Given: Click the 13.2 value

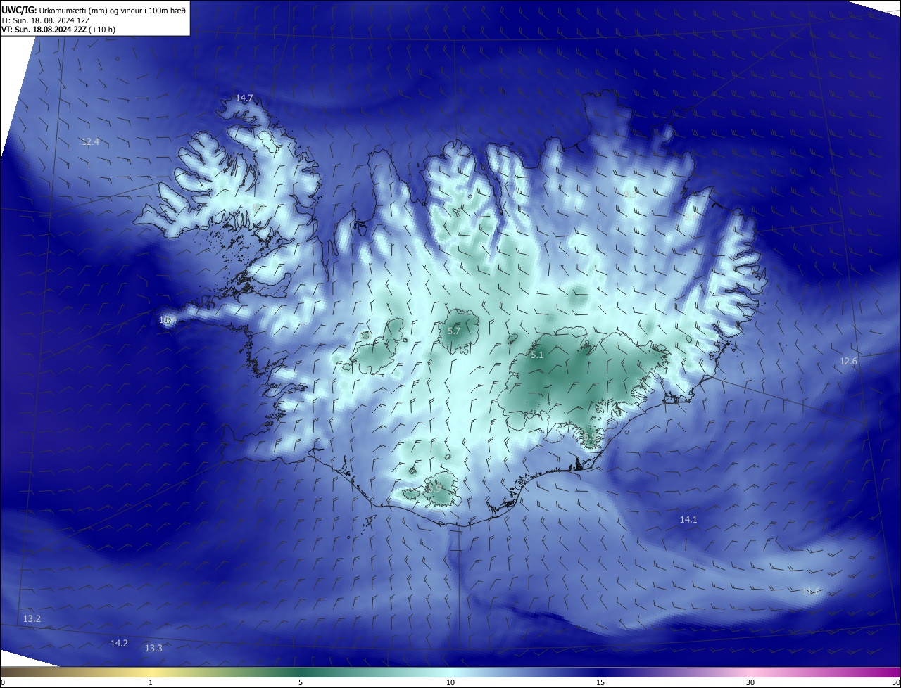Looking at the screenshot, I should click(x=32, y=619).
